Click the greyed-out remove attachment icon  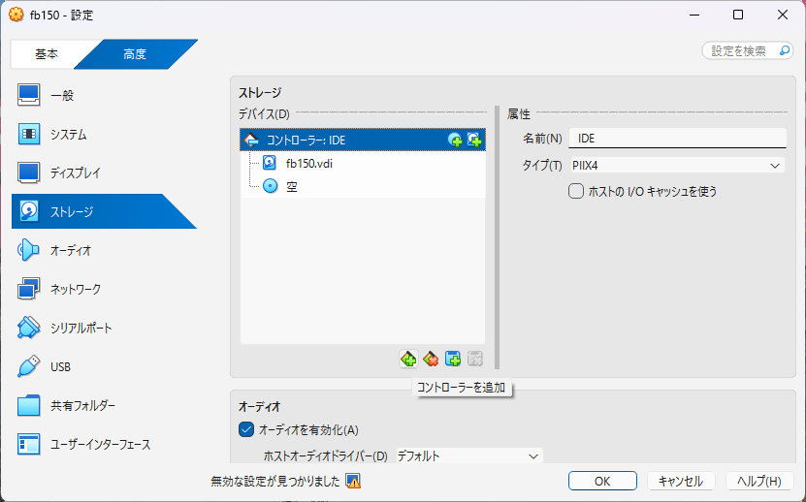pos(475,359)
